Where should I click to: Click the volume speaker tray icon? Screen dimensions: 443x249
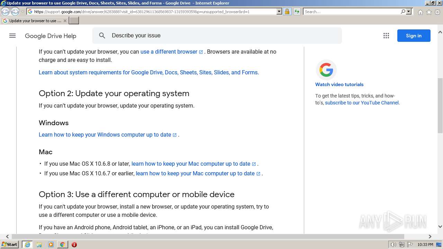point(393,245)
